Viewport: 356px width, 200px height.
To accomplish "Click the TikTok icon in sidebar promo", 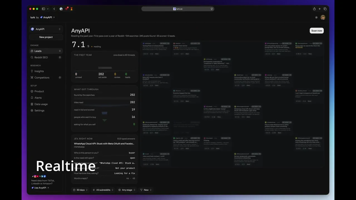I will [x=33, y=176].
